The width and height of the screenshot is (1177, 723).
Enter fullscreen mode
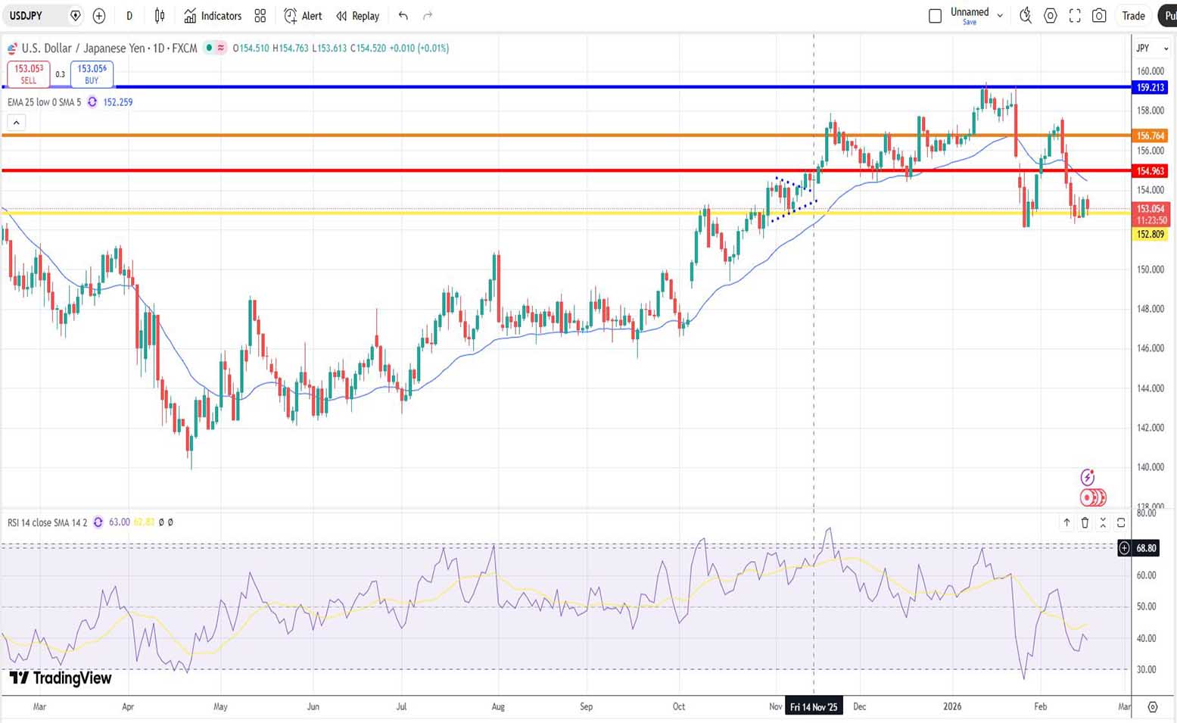click(1075, 16)
